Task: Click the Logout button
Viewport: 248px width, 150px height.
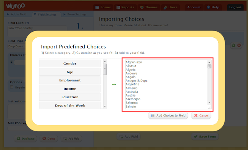Action: tap(235, 7)
